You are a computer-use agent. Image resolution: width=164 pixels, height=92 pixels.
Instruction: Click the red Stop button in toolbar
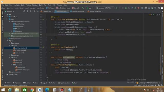pos(138,8)
